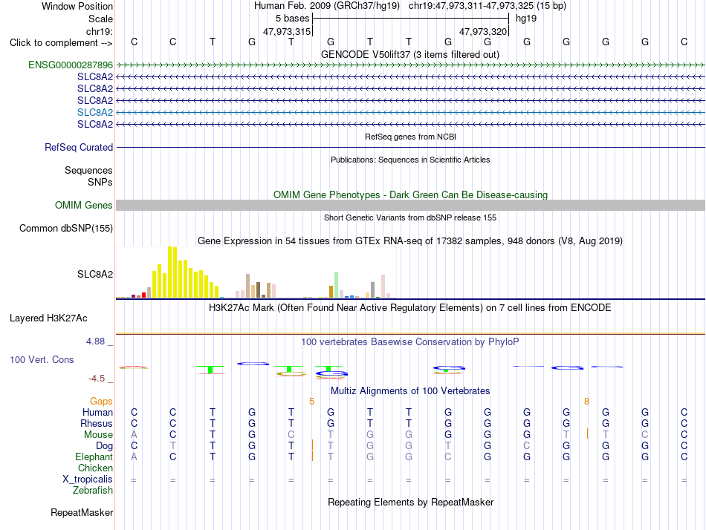Click the SLC8A2 label beside the GTEx chart

pyautogui.click(x=95, y=274)
